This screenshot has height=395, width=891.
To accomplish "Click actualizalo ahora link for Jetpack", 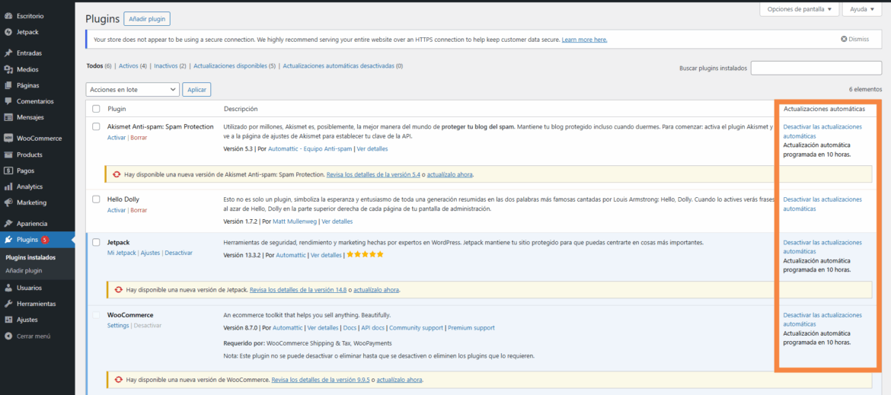I will point(376,290).
